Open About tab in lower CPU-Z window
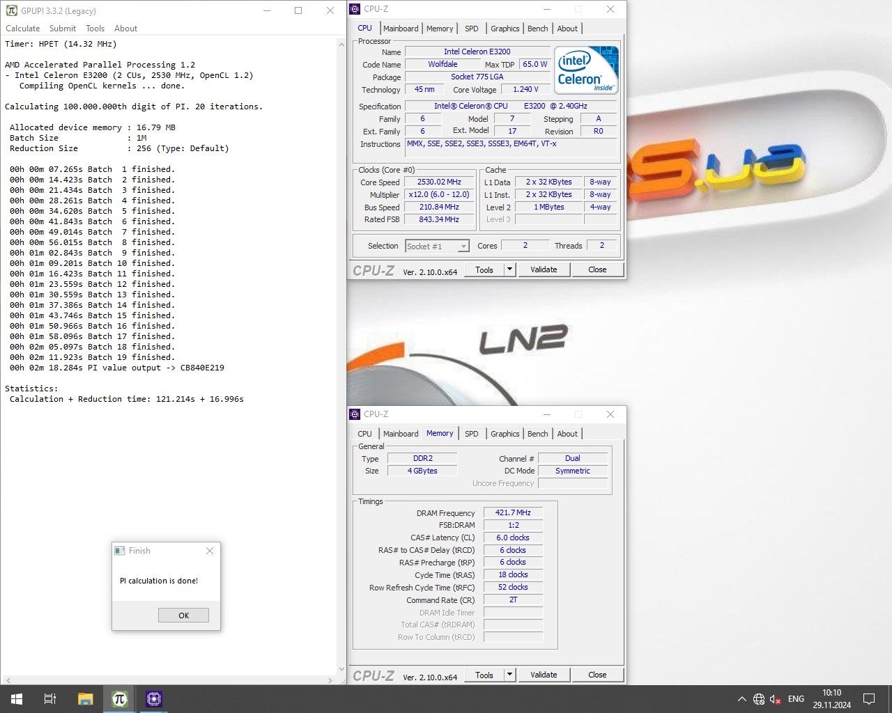Image resolution: width=892 pixels, height=713 pixels. [567, 434]
